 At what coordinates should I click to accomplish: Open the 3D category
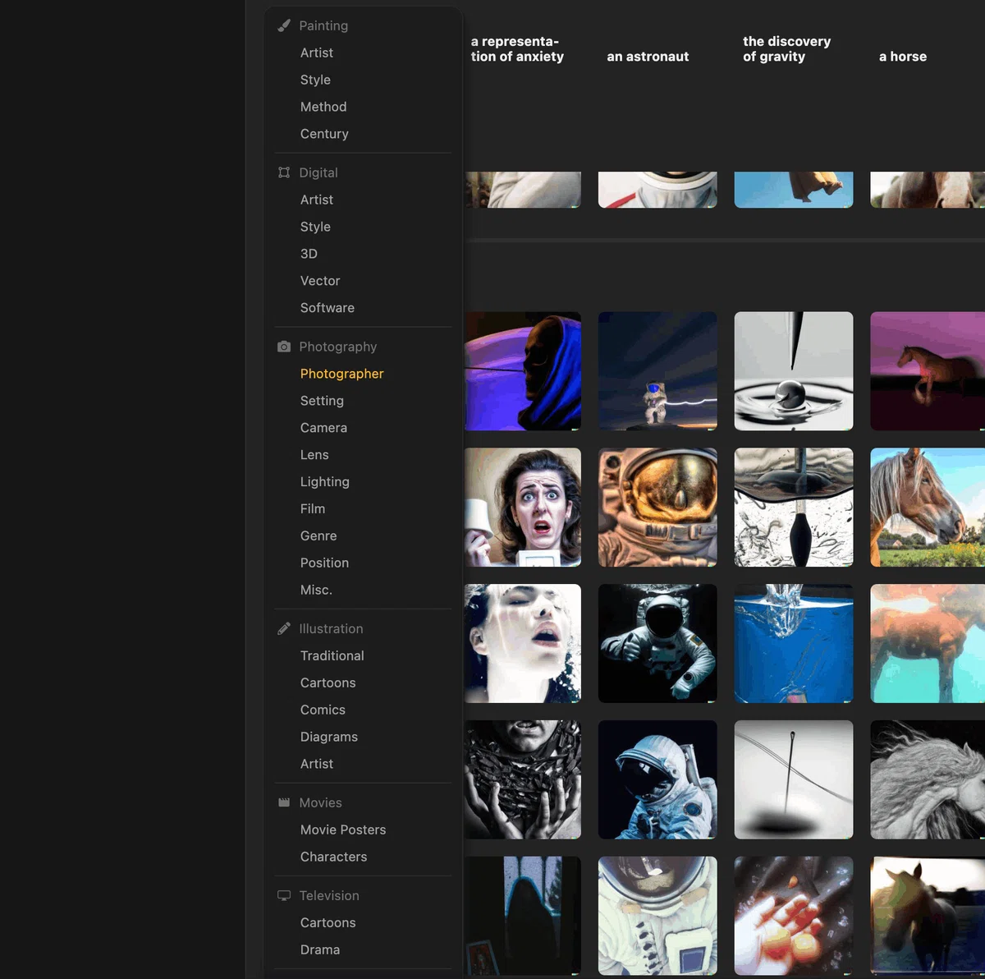tap(309, 254)
